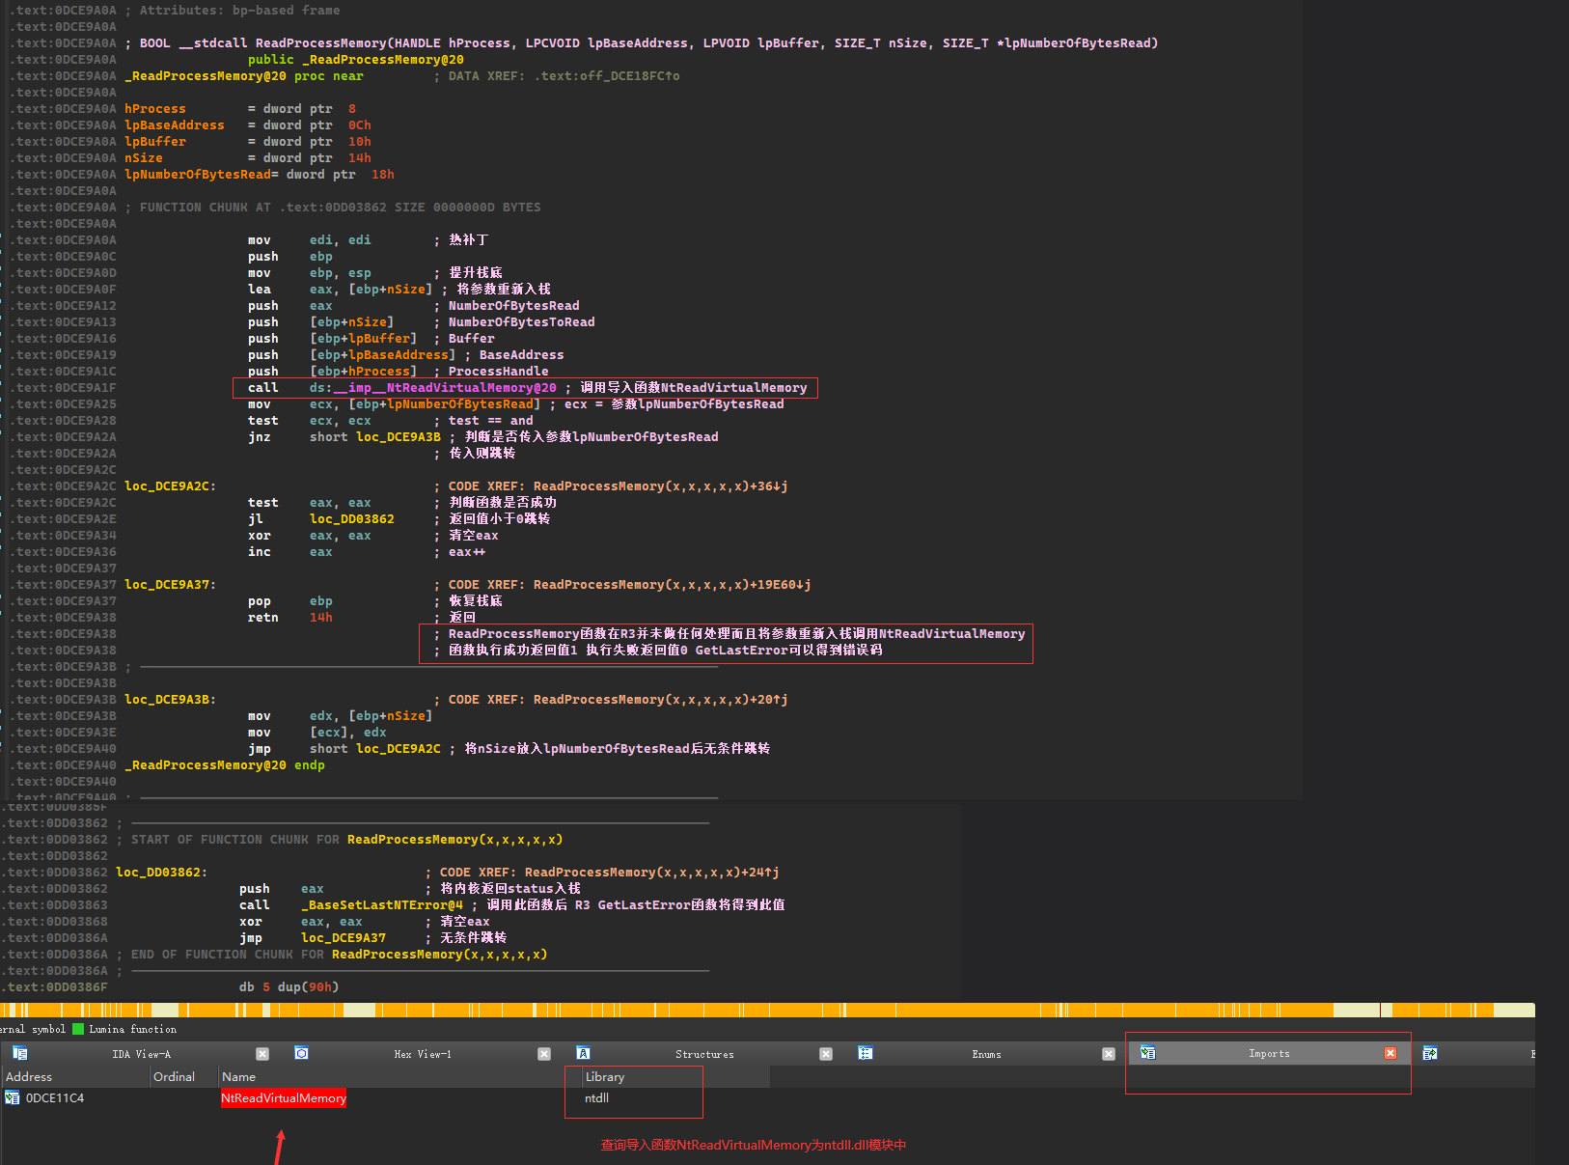
Task: Click the push [ebp+hProcess] instruction
Action: (332, 372)
